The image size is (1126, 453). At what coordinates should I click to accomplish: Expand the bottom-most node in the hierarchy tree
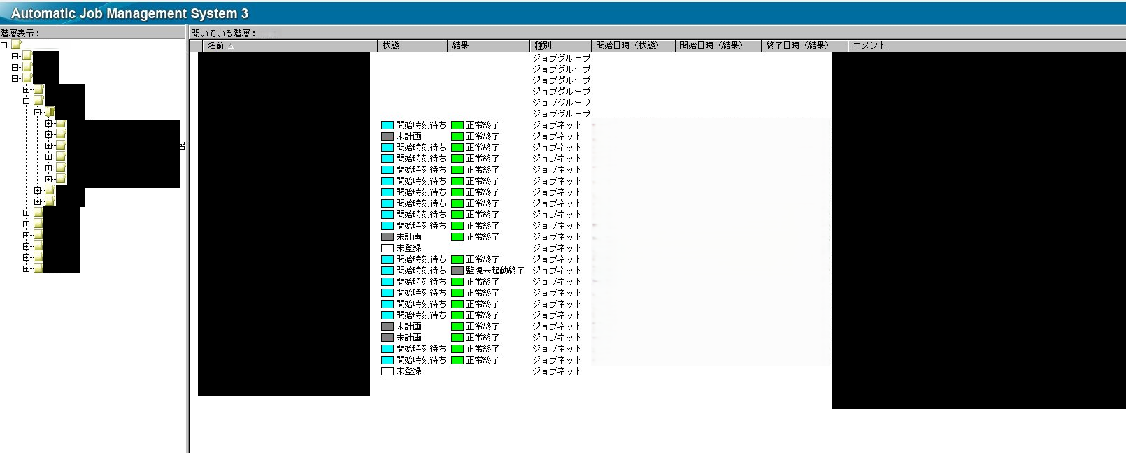pos(27,268)
